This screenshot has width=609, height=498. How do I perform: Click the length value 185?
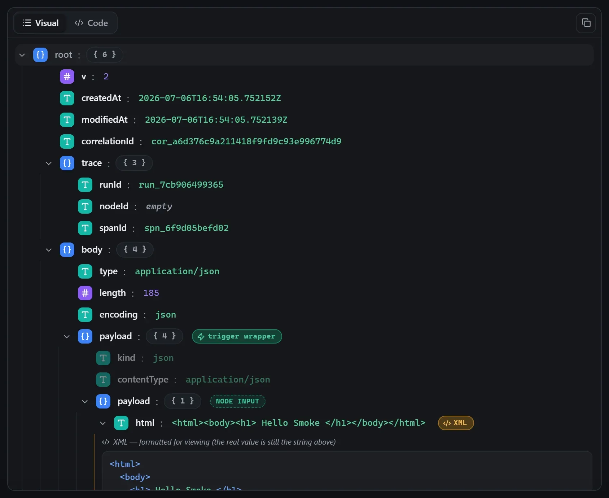151,293
